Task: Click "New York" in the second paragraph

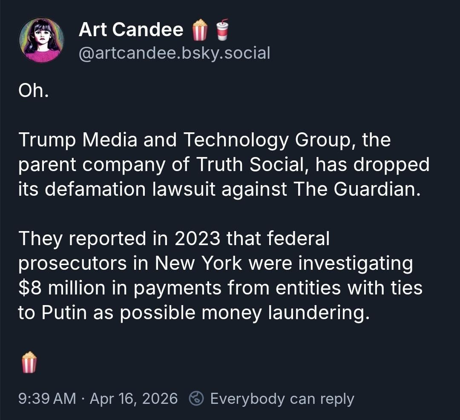Action: coord(199,263)
